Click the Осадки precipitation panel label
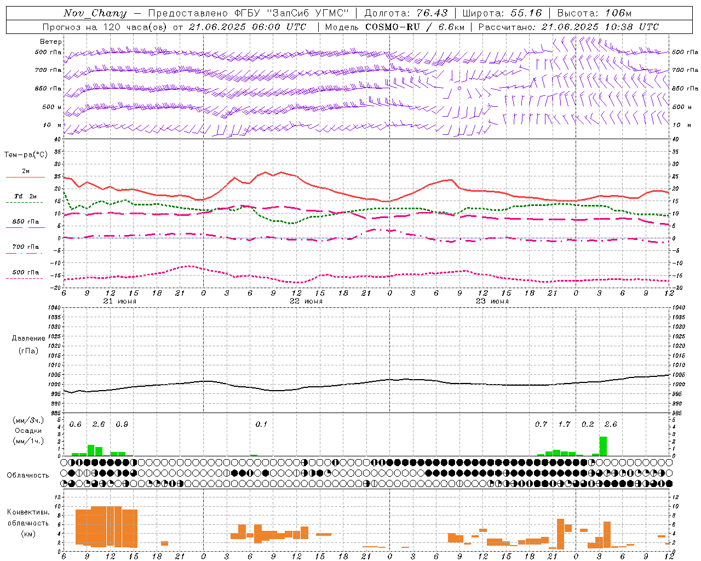The height and width of the screenshot is (561, 701). tap(28, 431)
